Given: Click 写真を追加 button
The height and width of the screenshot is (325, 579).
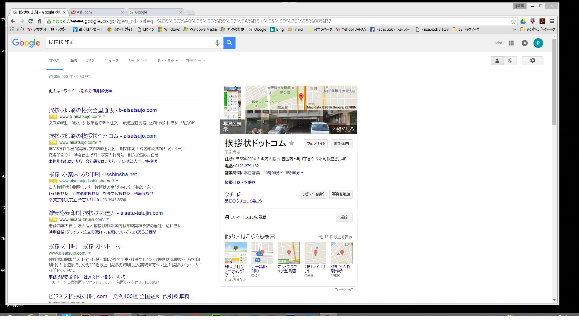Looking at the screenshot, I should [341, 194].
